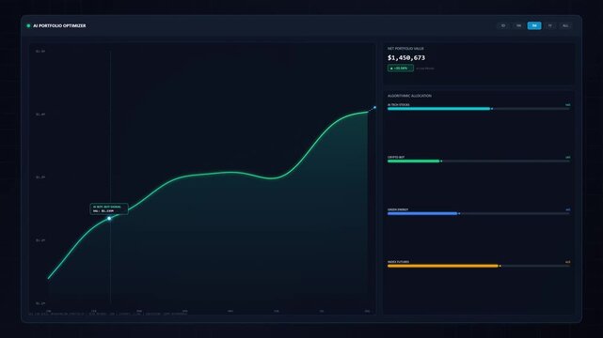Select the 1Y time range button
Image resolution: width=603 pixels, height=338 pixels.
click(550, 25)
